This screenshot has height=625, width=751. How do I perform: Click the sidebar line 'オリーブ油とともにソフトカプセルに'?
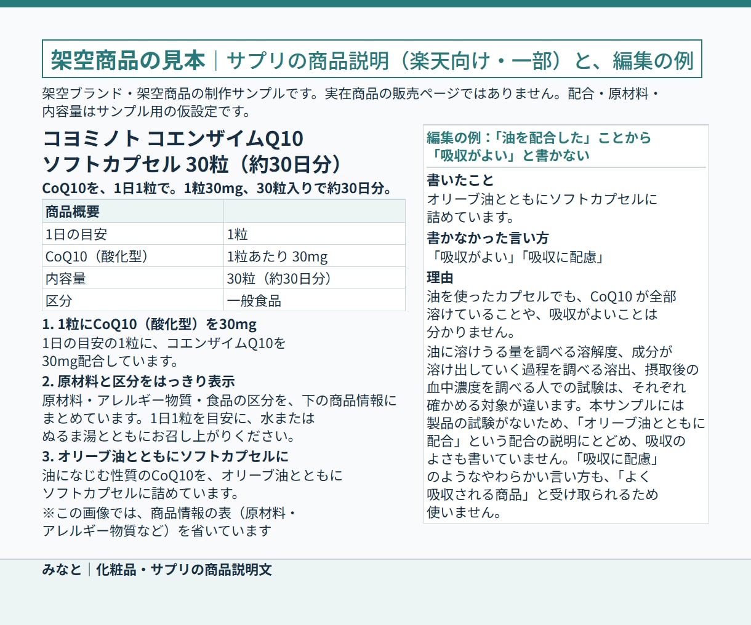click(x=542, y=199)
